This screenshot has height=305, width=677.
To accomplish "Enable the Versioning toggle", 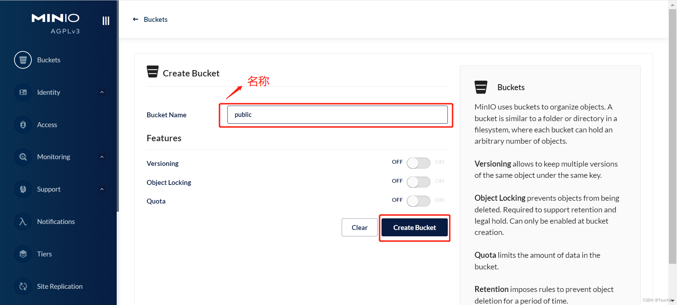I will [x=418, y=163].
